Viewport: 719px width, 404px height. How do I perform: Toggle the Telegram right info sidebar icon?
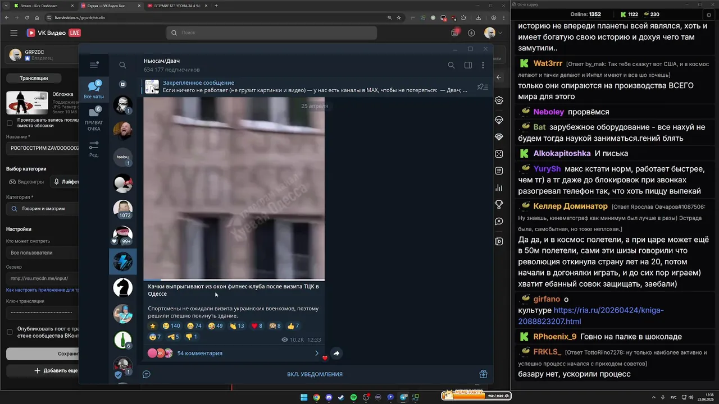click(467, 65)
